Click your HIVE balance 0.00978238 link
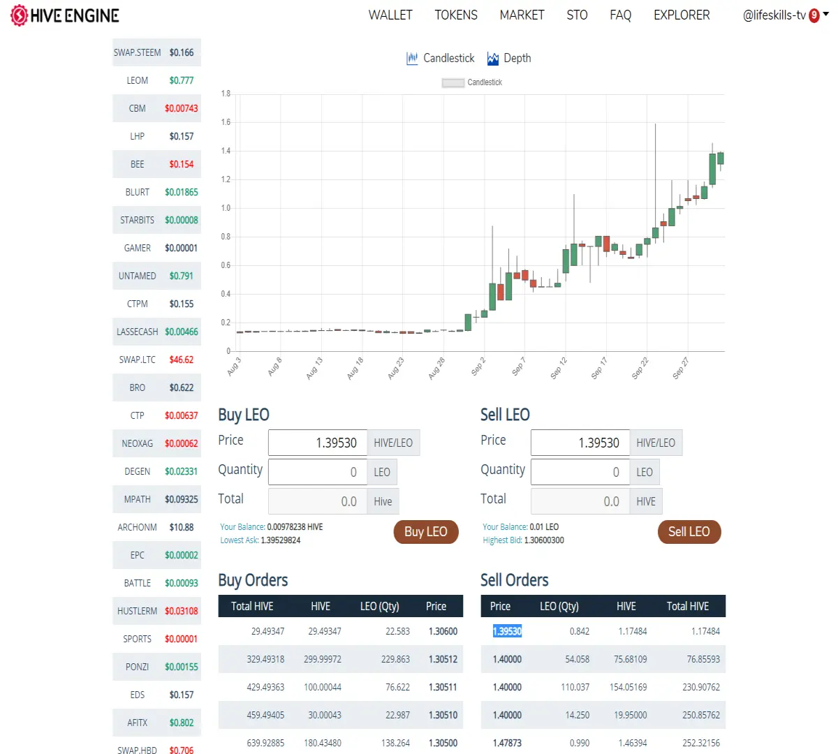The width and height of the screenshot is (838, 754). pos(295,527)
